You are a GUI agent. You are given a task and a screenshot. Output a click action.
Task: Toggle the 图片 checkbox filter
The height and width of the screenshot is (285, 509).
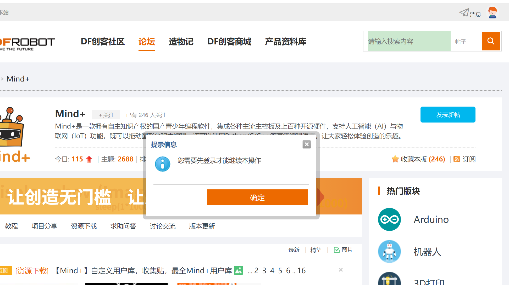tap(337, 250)
